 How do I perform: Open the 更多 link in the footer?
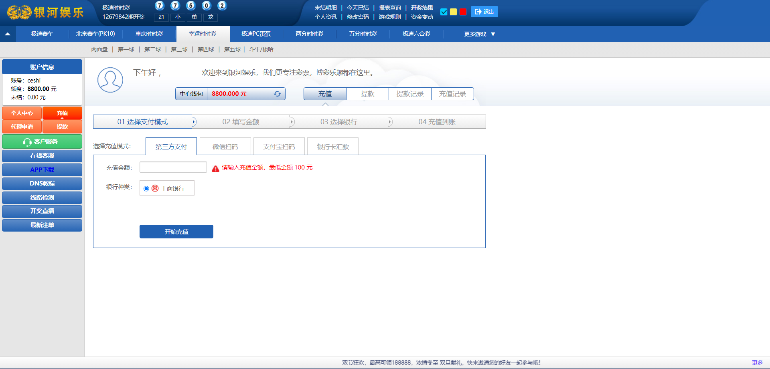point(757,363)
